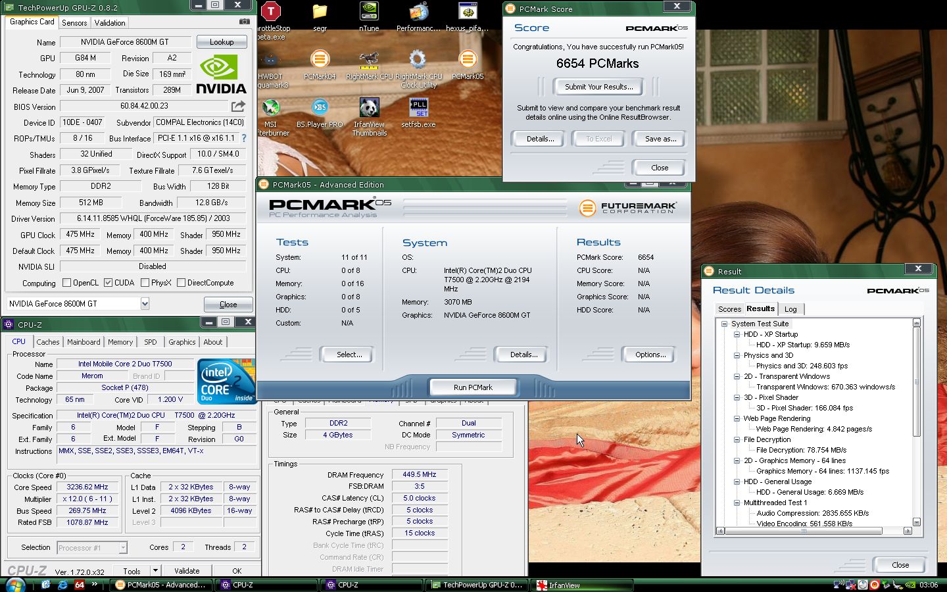
Task: Expand the quick launch overflow chevron
Action: [x=94, y=583]
